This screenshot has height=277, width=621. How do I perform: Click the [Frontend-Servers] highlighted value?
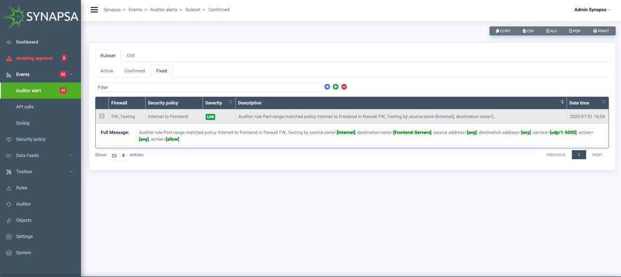412,133
